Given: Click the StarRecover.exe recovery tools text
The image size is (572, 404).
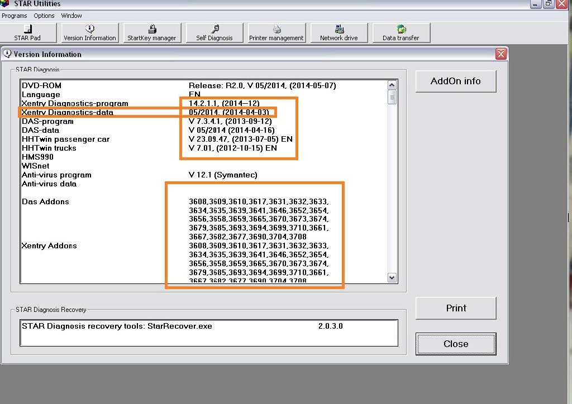Looking at the screenshot, I should (117, 326).
